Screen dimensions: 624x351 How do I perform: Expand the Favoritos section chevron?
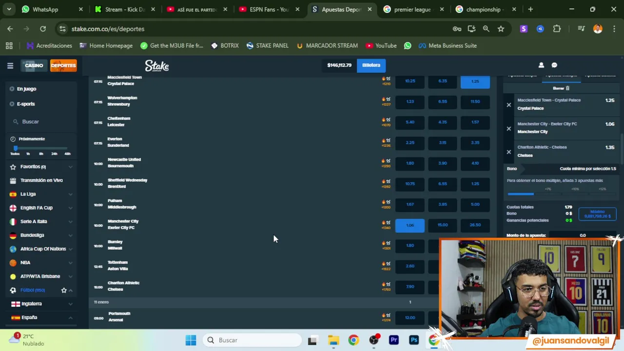[70, 167]
